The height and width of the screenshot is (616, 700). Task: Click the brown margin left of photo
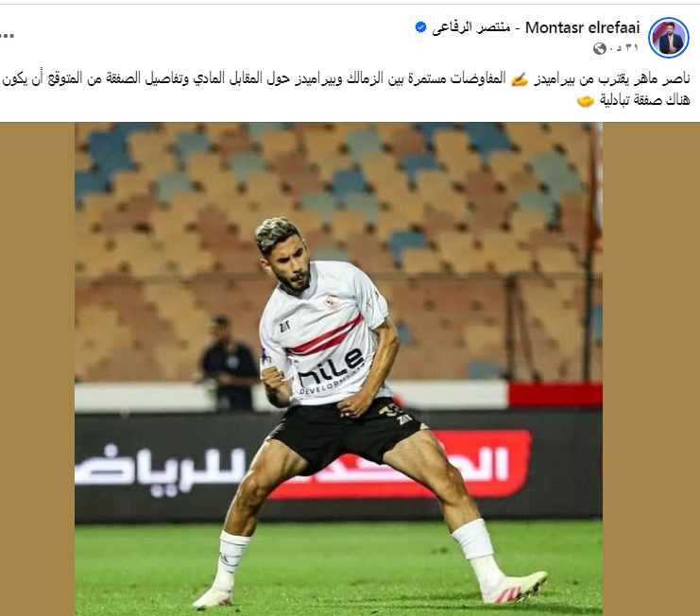pyautogui.click(x=37, y=368)
